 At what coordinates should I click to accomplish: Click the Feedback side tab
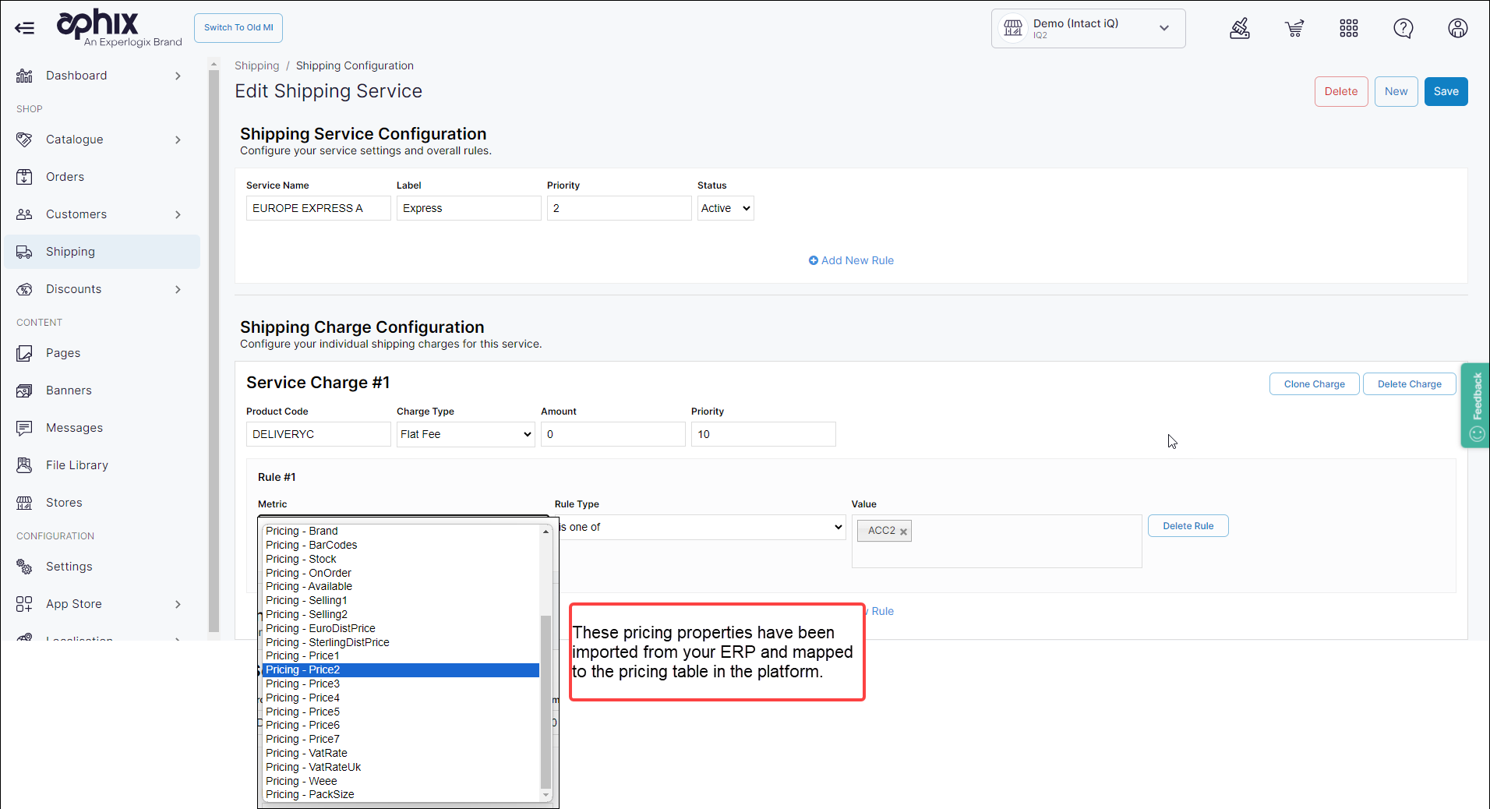coord(1476,405)
